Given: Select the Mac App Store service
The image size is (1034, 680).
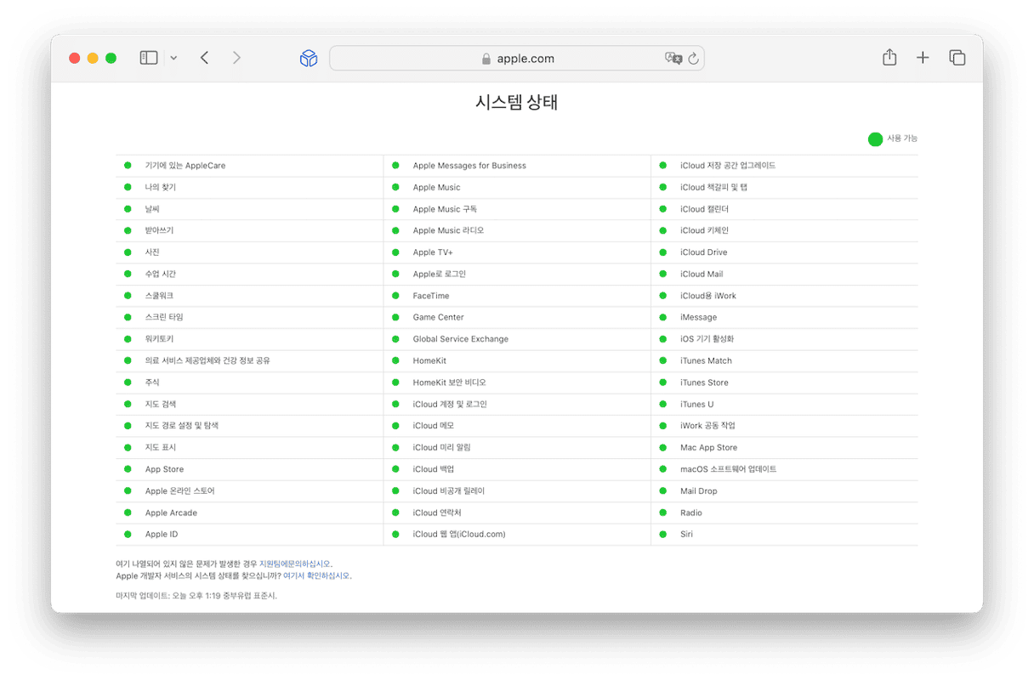Looking at the screenshot, I should tap(785, 447).
